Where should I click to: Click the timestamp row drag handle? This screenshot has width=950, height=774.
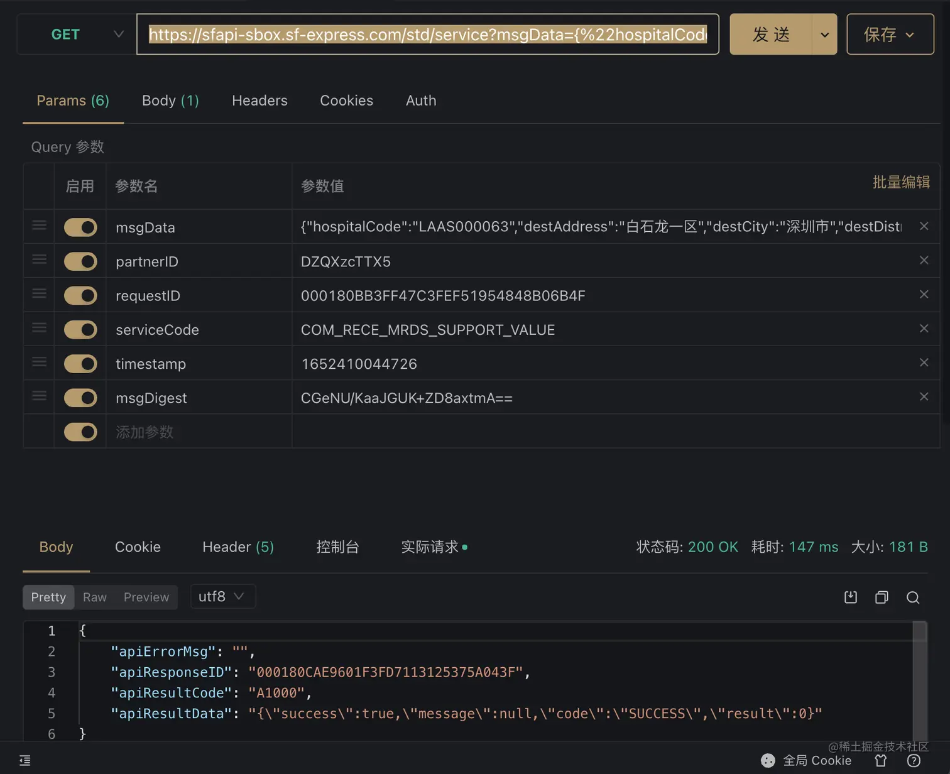point(39,361)
